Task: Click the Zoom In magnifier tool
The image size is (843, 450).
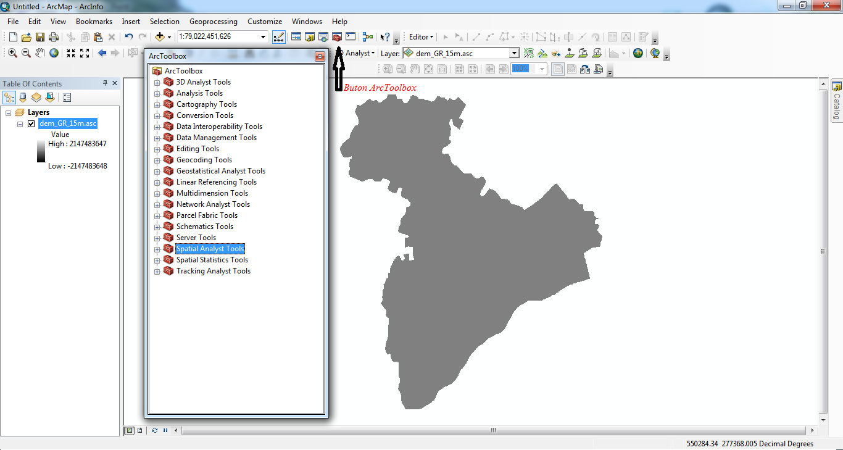Action: pyautogui.click(x=12, y=53)
